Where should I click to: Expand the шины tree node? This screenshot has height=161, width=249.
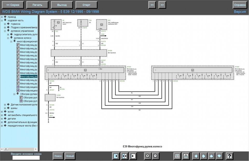click(x=5, y=108)
